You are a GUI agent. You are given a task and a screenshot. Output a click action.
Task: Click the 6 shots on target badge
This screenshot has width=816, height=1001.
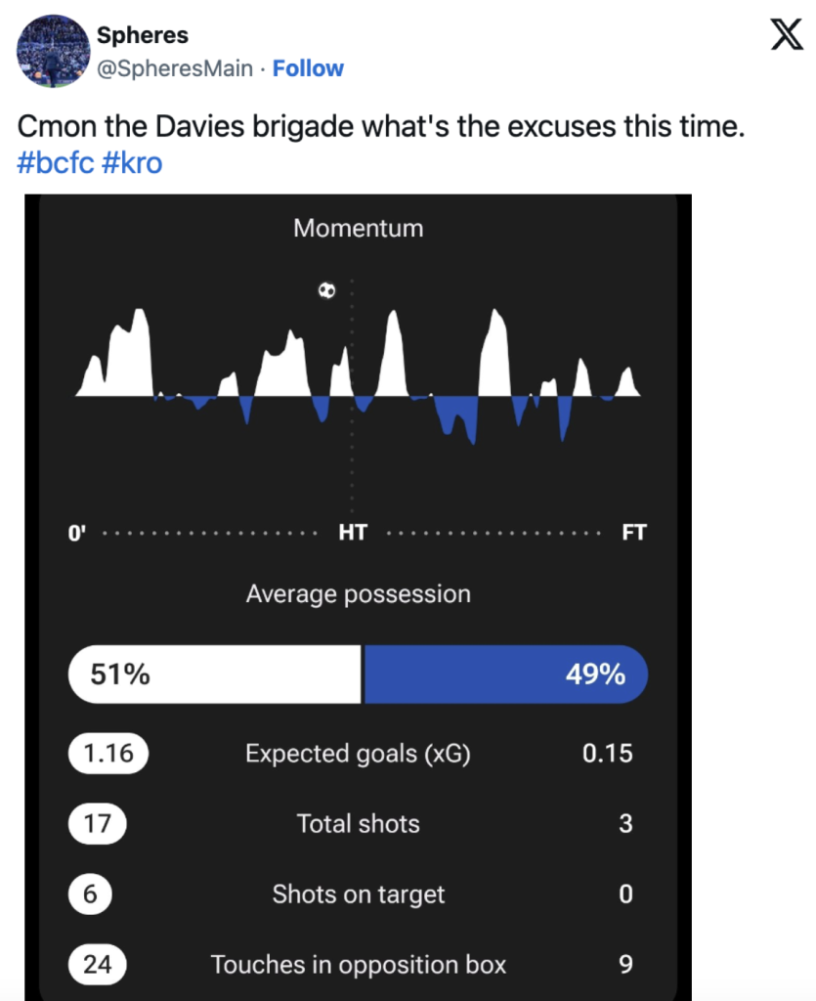point(90,894)
